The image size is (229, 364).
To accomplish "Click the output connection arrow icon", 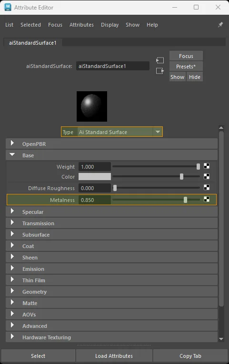I will click(160, 71).
